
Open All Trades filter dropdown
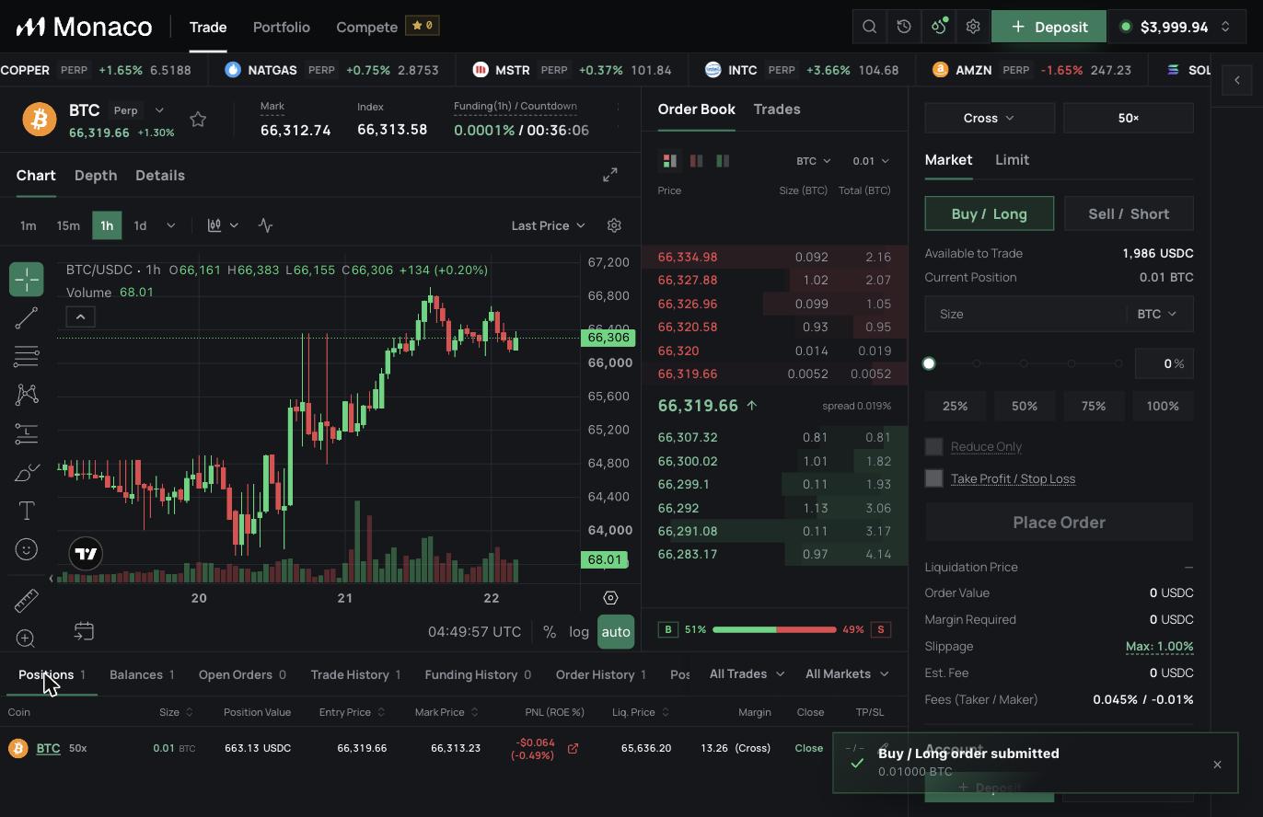pyautogui.click(x=747, y=674)
